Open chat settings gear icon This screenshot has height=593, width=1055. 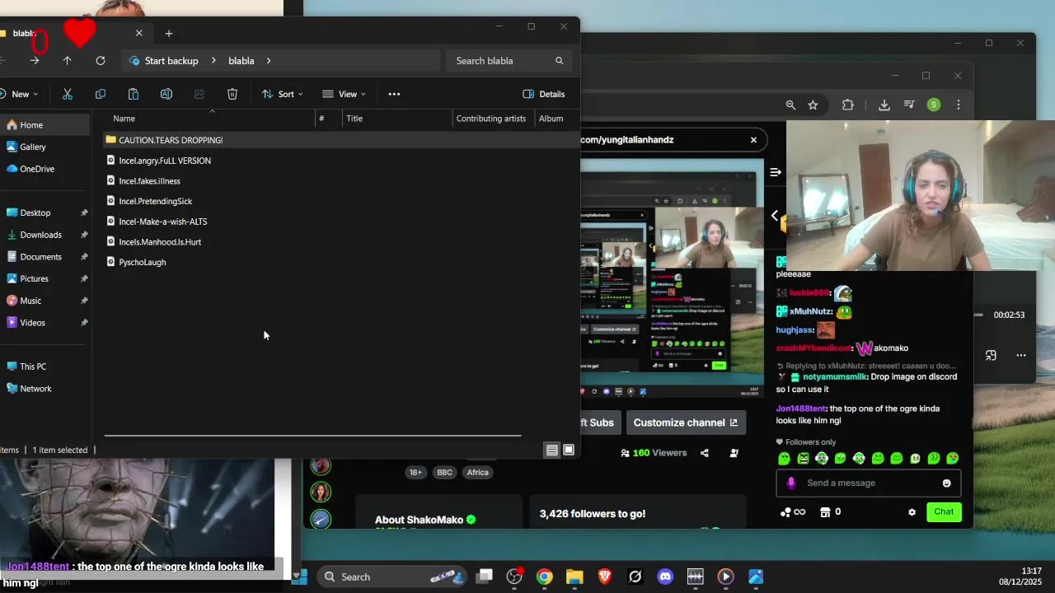tap(912, 511)
